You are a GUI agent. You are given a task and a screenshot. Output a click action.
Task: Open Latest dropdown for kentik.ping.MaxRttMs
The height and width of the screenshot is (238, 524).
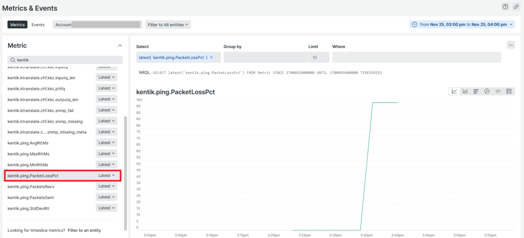(x=107, y=154)
